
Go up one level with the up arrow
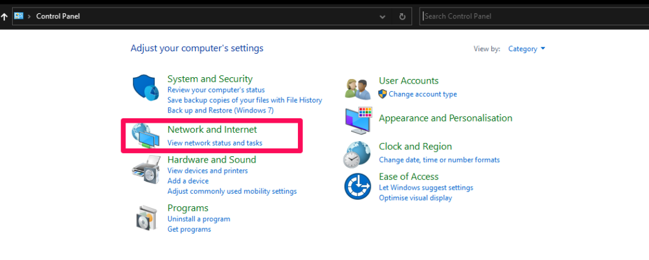tap(4, 16)
